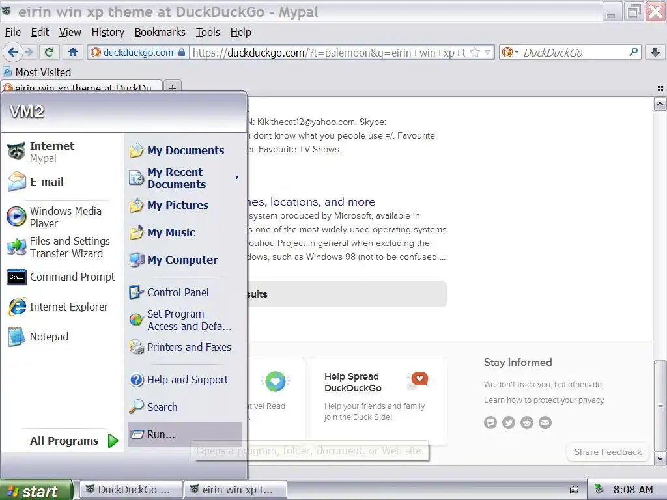This screenshot has width=667, height=500.
Task: Open Printers and Faxes
Action: tap(184, 348)
